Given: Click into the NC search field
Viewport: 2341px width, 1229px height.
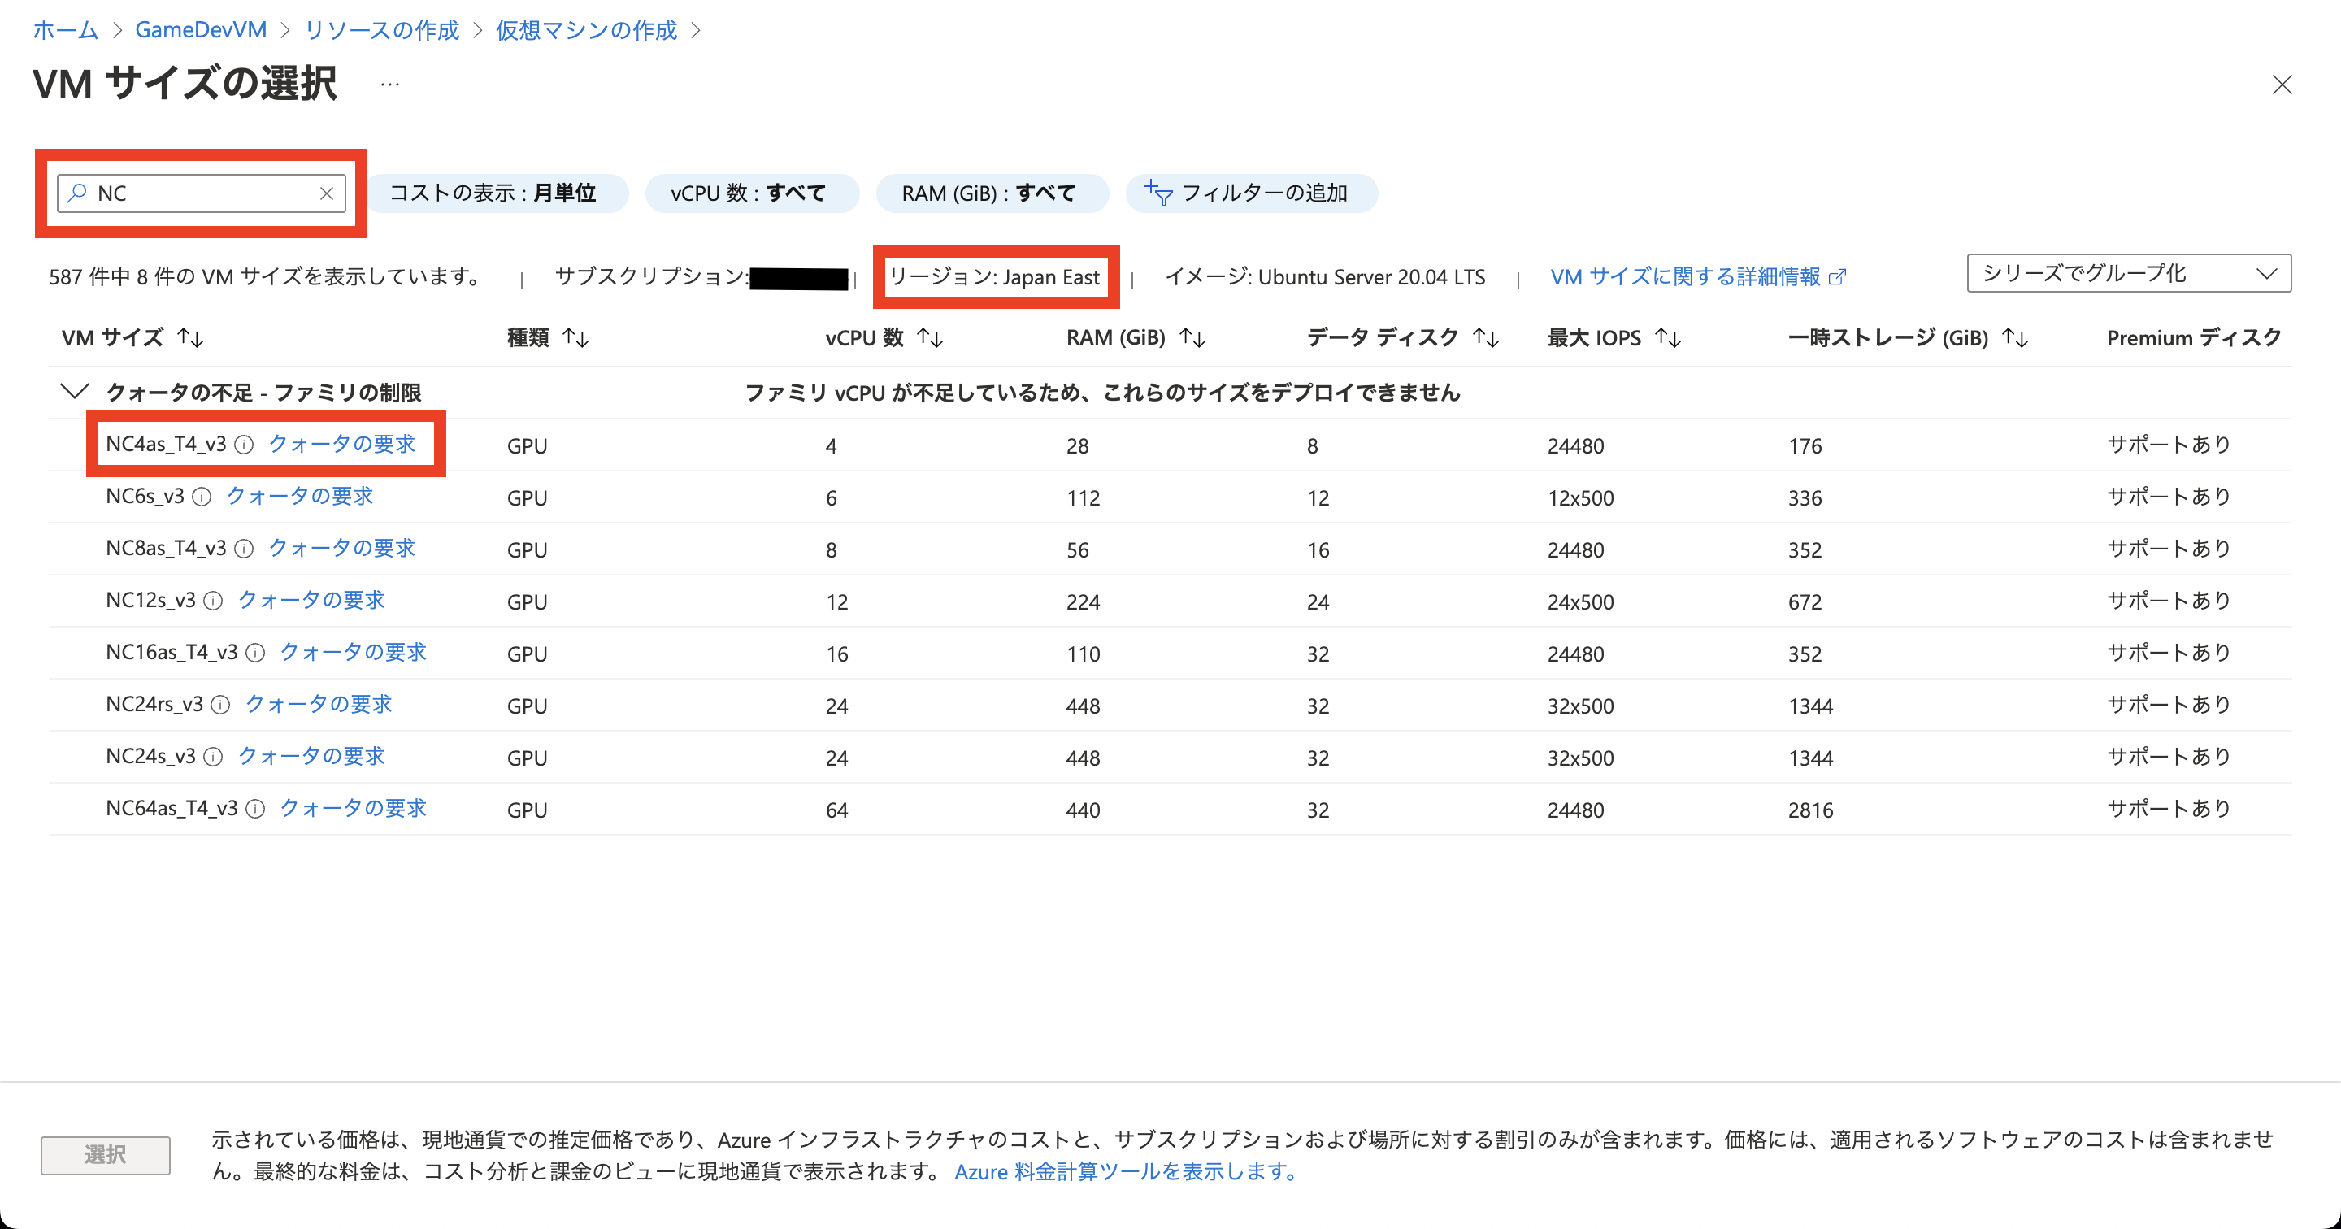Looking at the screenshot, I should (200, 193).
